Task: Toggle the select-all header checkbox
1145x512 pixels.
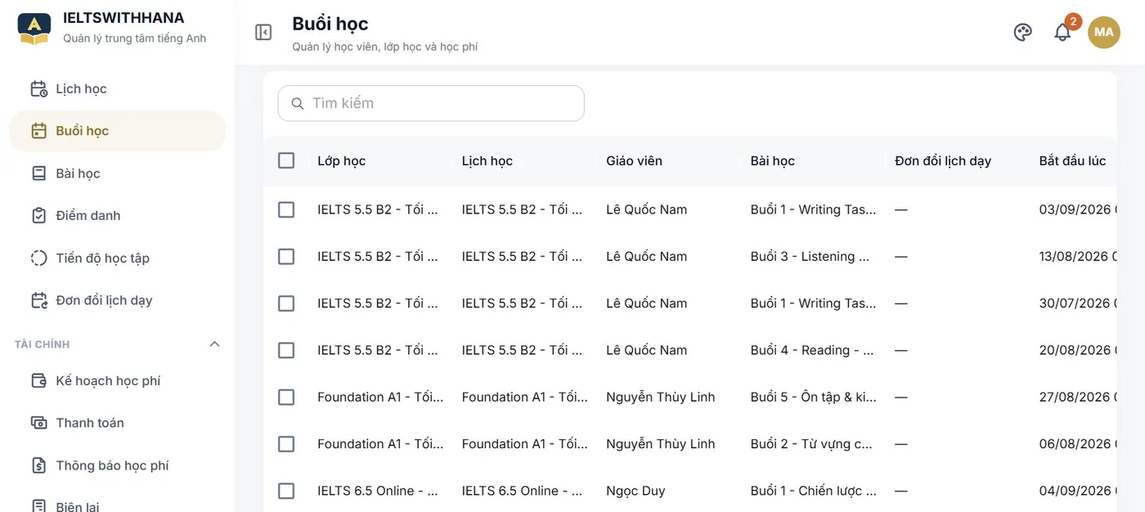Action: point(286,160)
